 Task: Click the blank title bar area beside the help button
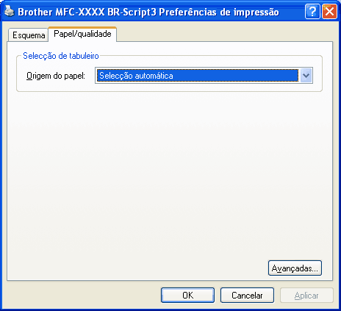pos(292,12)
